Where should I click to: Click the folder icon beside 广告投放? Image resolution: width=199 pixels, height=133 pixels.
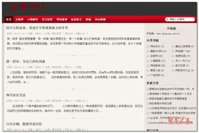(x=148, y=75)
